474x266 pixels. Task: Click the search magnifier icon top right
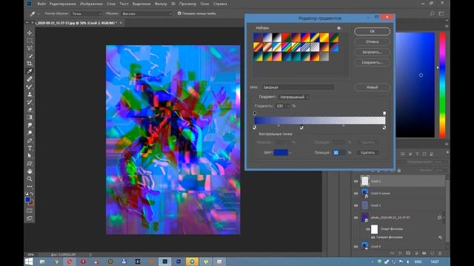point(432,13)
